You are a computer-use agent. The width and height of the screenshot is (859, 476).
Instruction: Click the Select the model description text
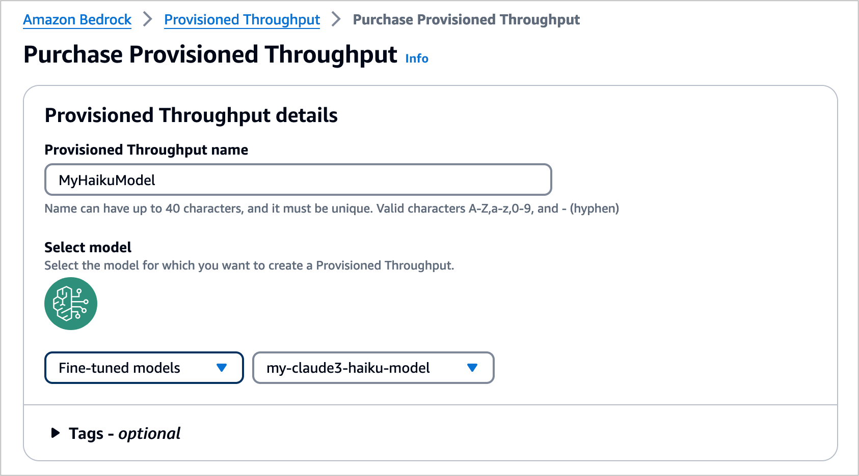tap(249, 265)
